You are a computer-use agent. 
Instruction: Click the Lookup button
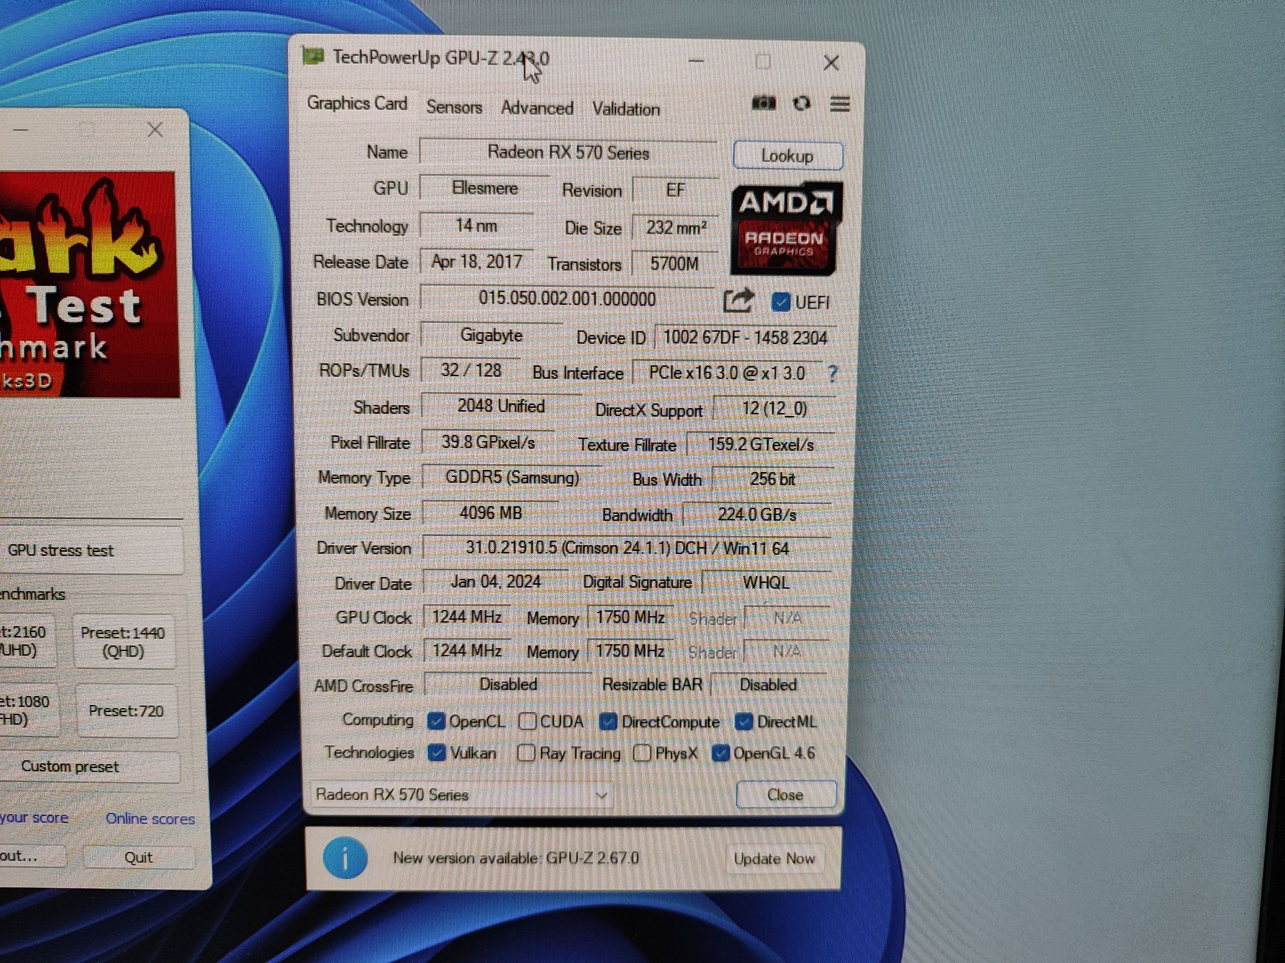pyautogui.click(x=788, y=156)
